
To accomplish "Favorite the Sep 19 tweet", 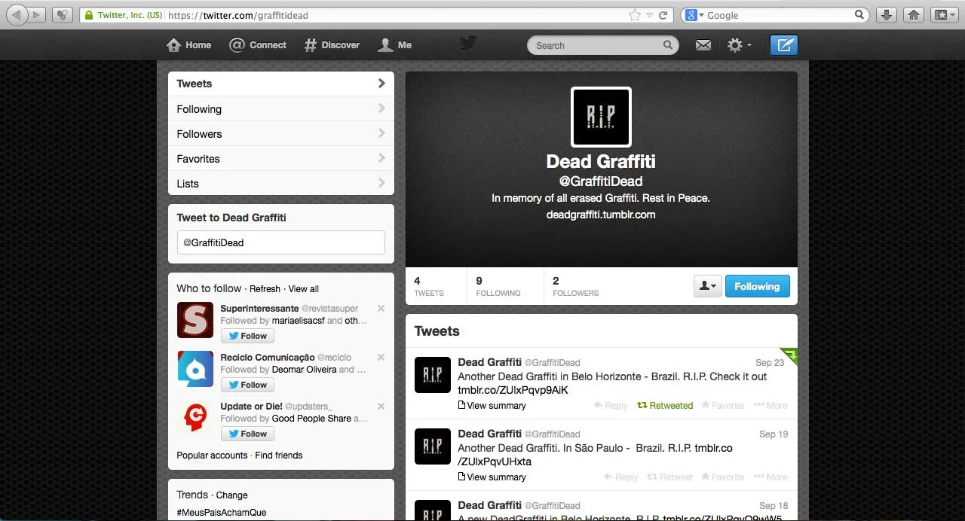I will (x=723, y=477).
